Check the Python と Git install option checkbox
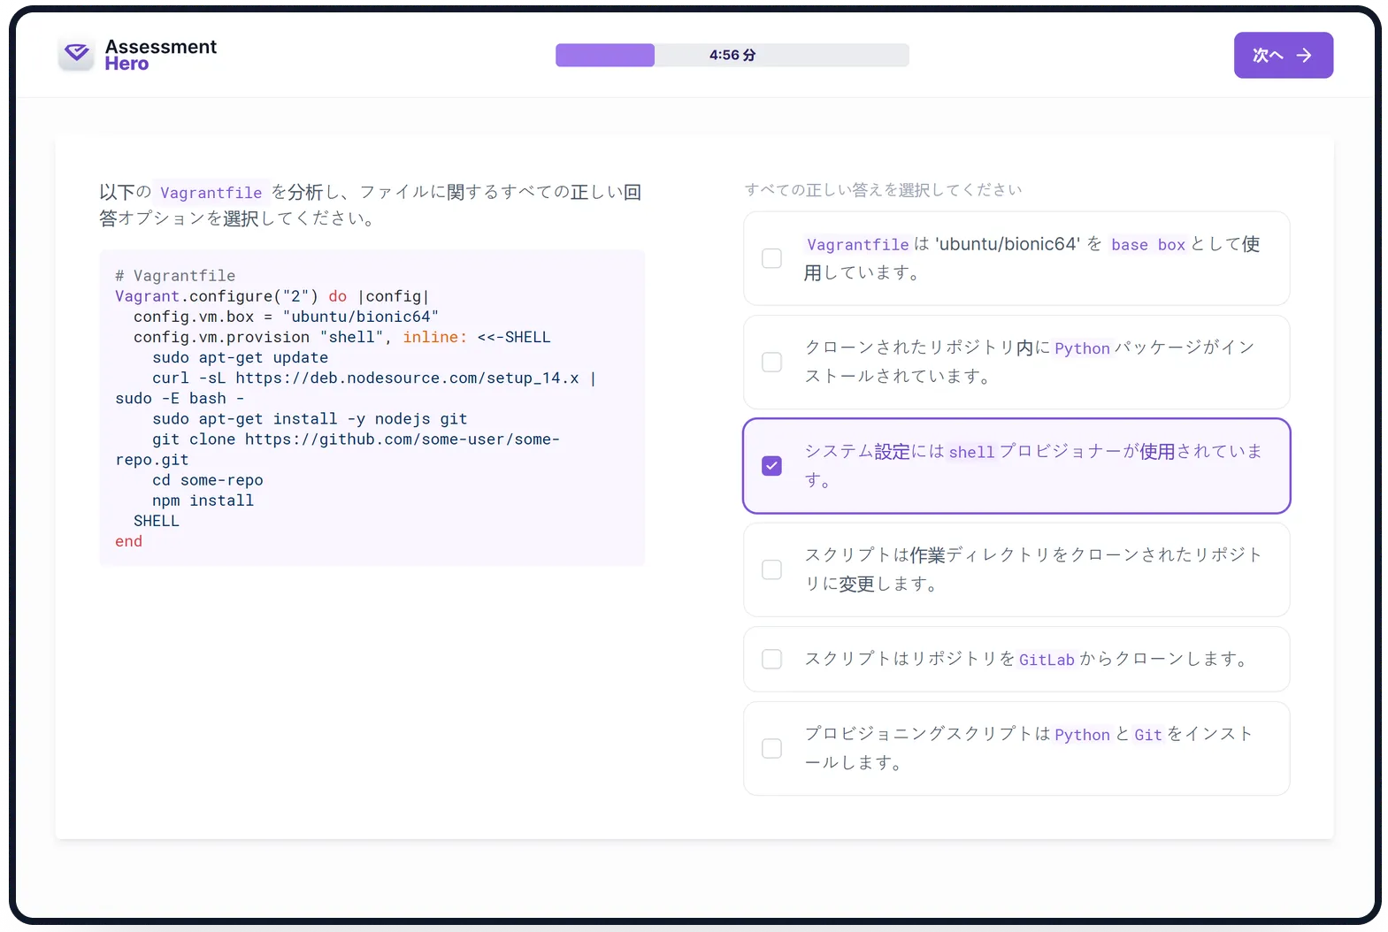 (772, 749)
